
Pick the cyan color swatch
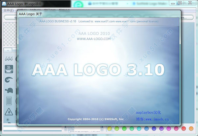(x=139, y=128)
